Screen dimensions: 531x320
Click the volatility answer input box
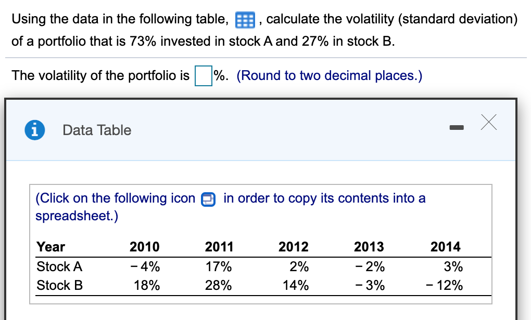(x=203, y=75)
